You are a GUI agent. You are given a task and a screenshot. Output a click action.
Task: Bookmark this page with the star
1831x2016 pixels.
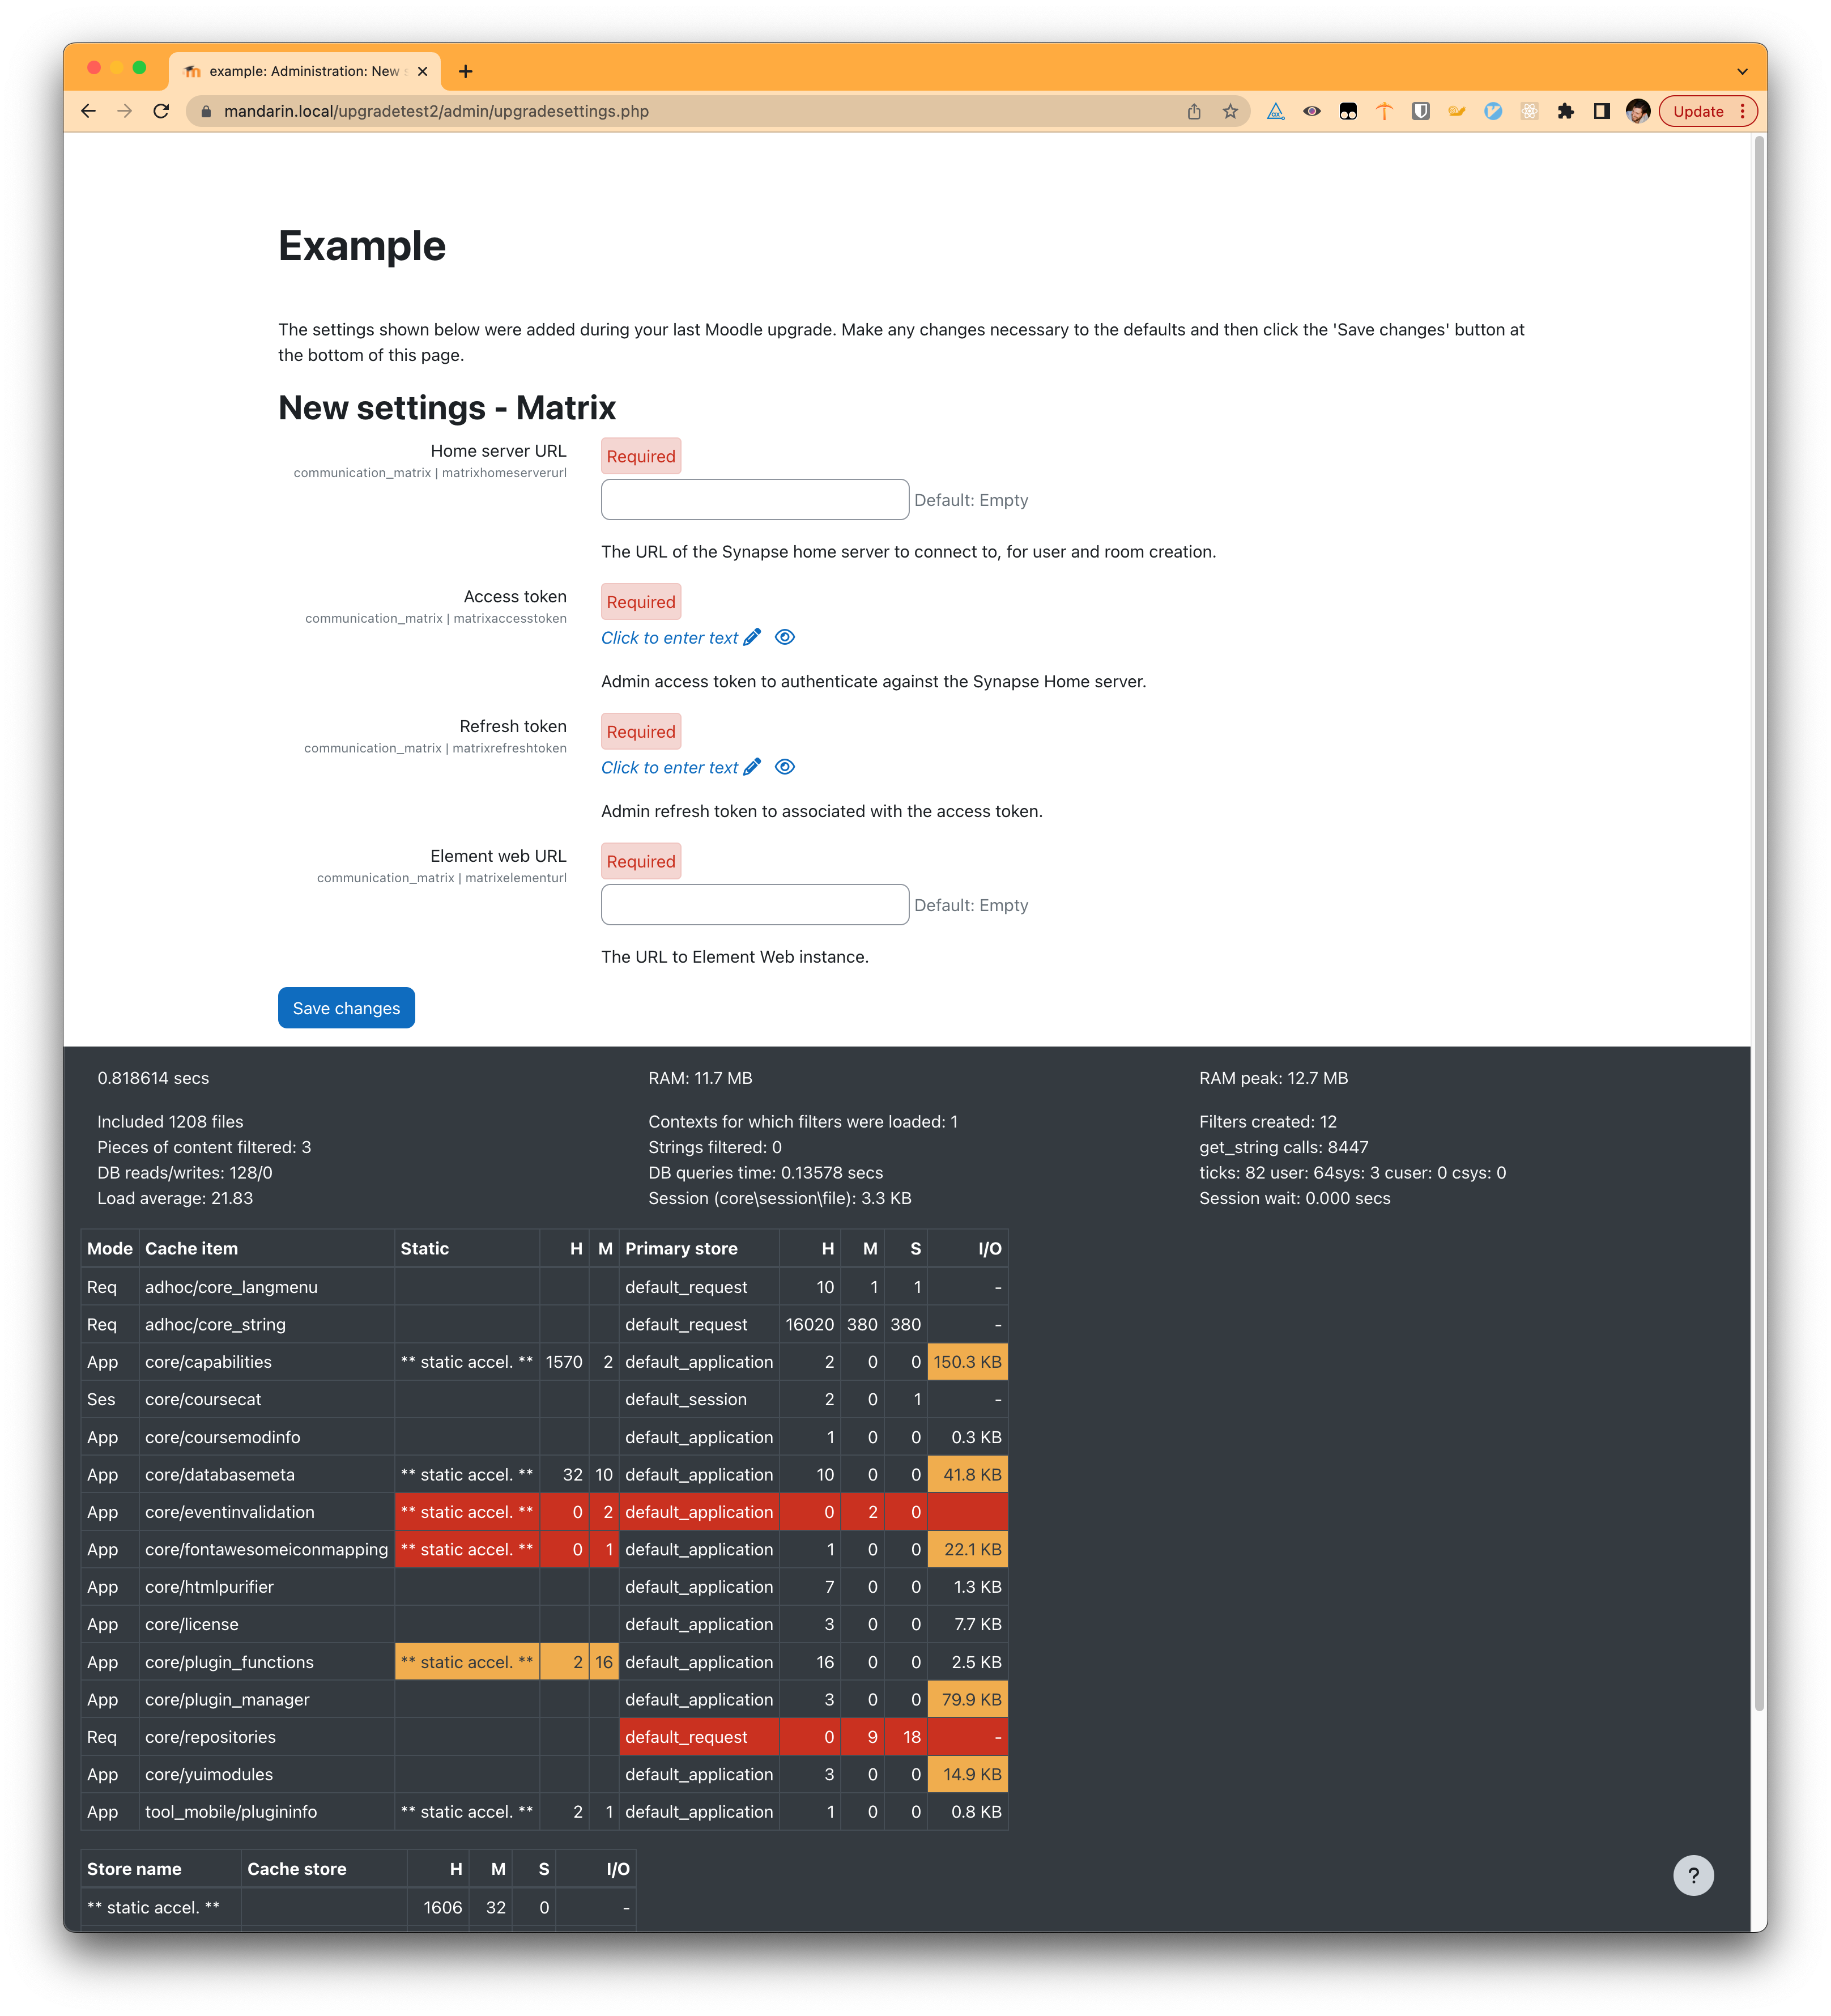click(1230, 111)
